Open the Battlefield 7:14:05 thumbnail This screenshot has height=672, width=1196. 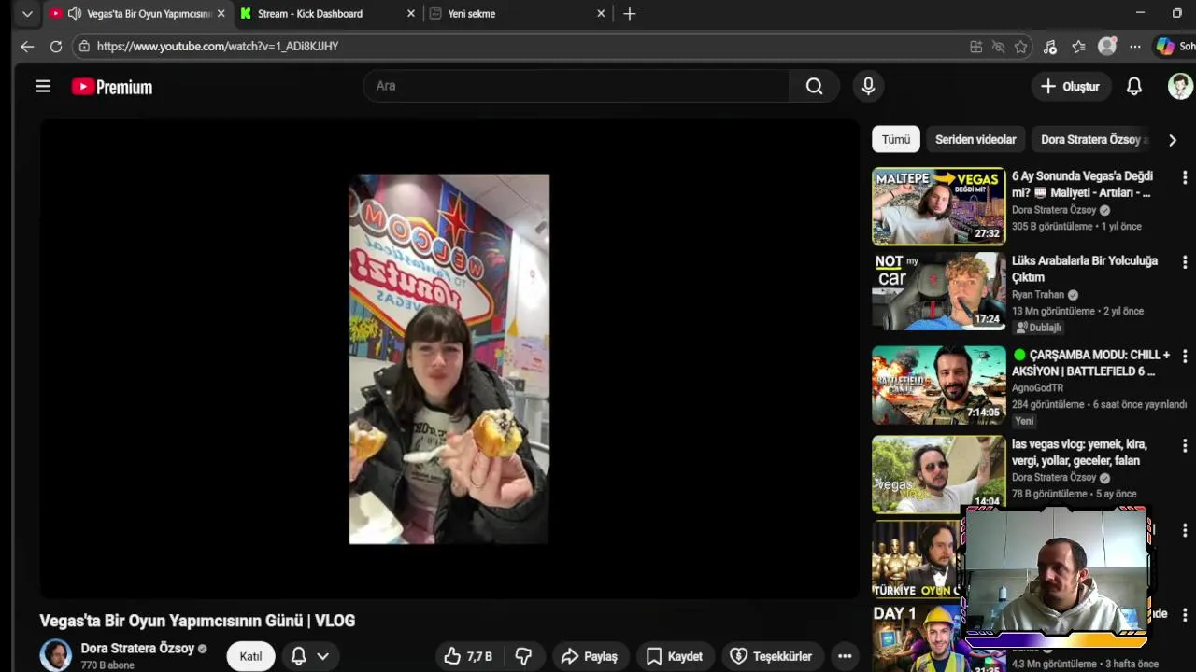938,385
